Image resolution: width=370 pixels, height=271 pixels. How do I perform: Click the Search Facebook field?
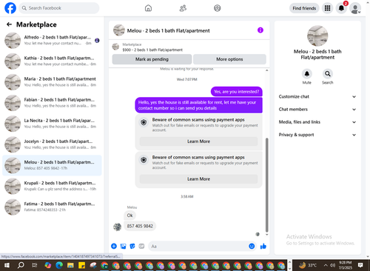59,8
